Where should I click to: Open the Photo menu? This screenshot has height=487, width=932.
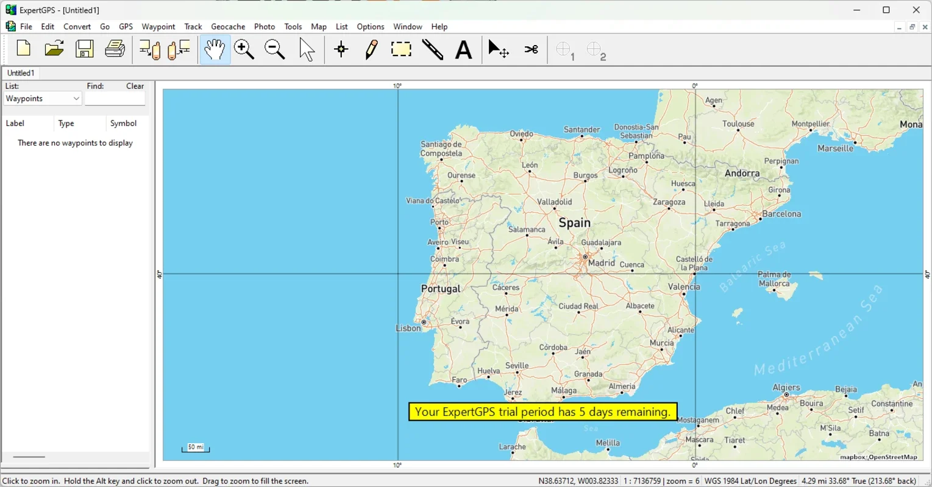[265, 27]
